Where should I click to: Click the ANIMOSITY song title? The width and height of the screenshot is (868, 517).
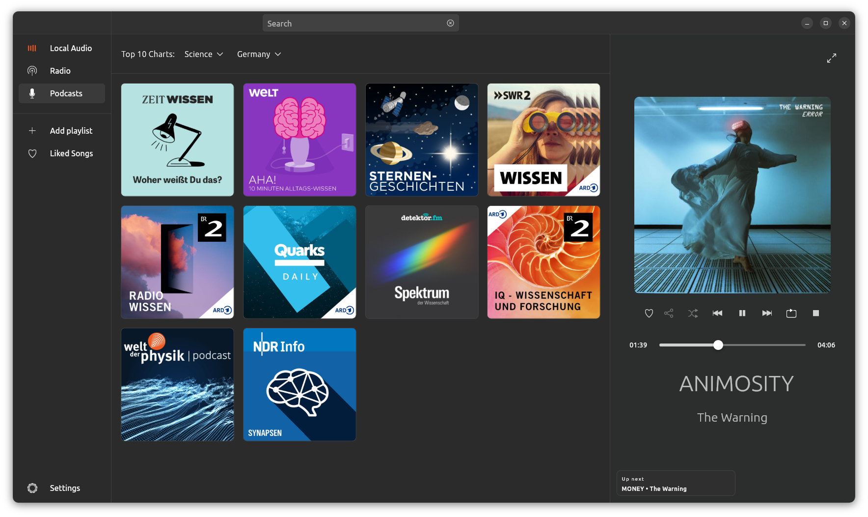click(736, 384)
